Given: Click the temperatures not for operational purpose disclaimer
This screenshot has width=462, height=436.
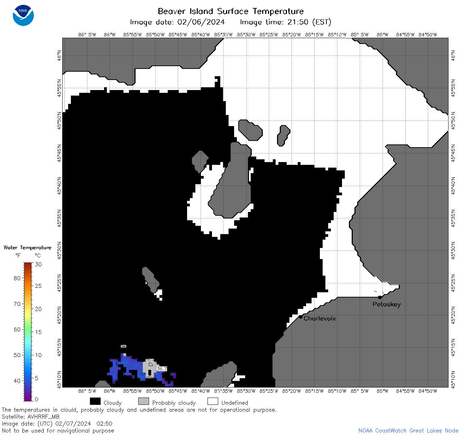Looking at the screenshot, I should 139,410.
